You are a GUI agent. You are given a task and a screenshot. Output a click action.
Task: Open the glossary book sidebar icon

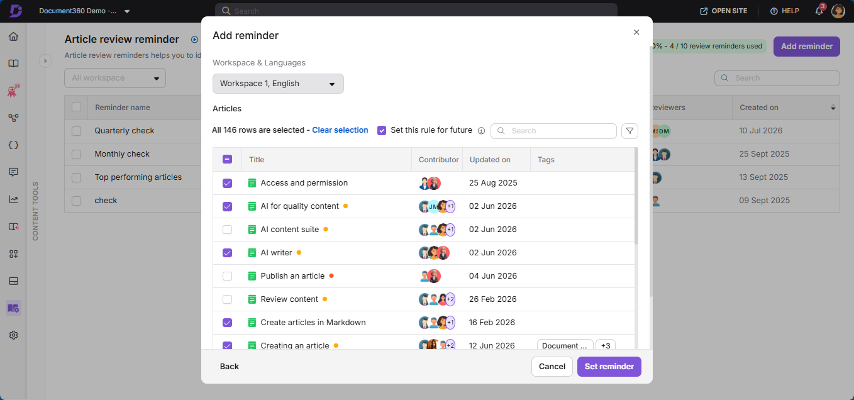(13, 226)
